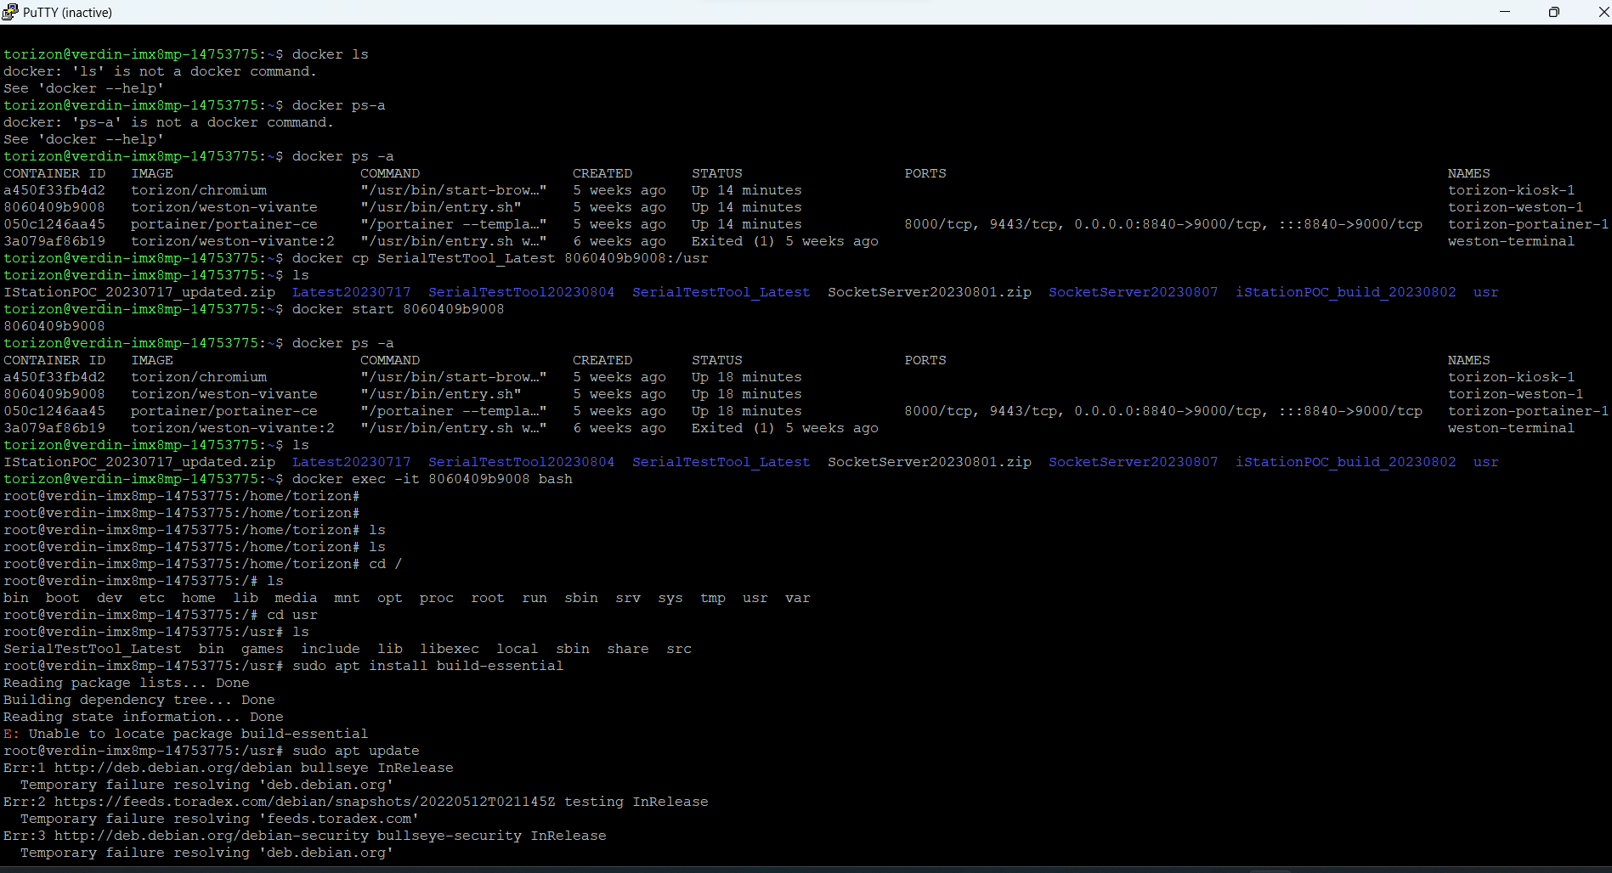Click the 'Building dependency tree... Done' line
This screenshot has height=873, width=1612.
click(x=139, y=700)
